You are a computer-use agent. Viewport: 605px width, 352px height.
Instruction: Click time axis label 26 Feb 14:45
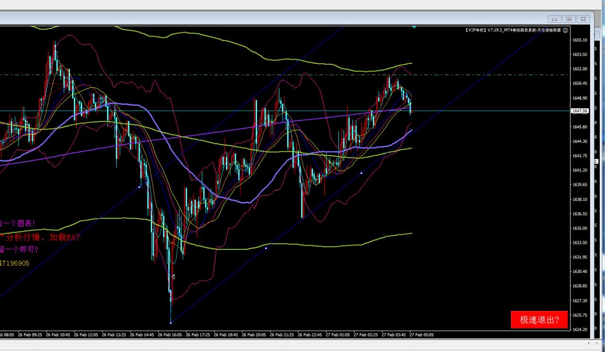pos(142,335)
